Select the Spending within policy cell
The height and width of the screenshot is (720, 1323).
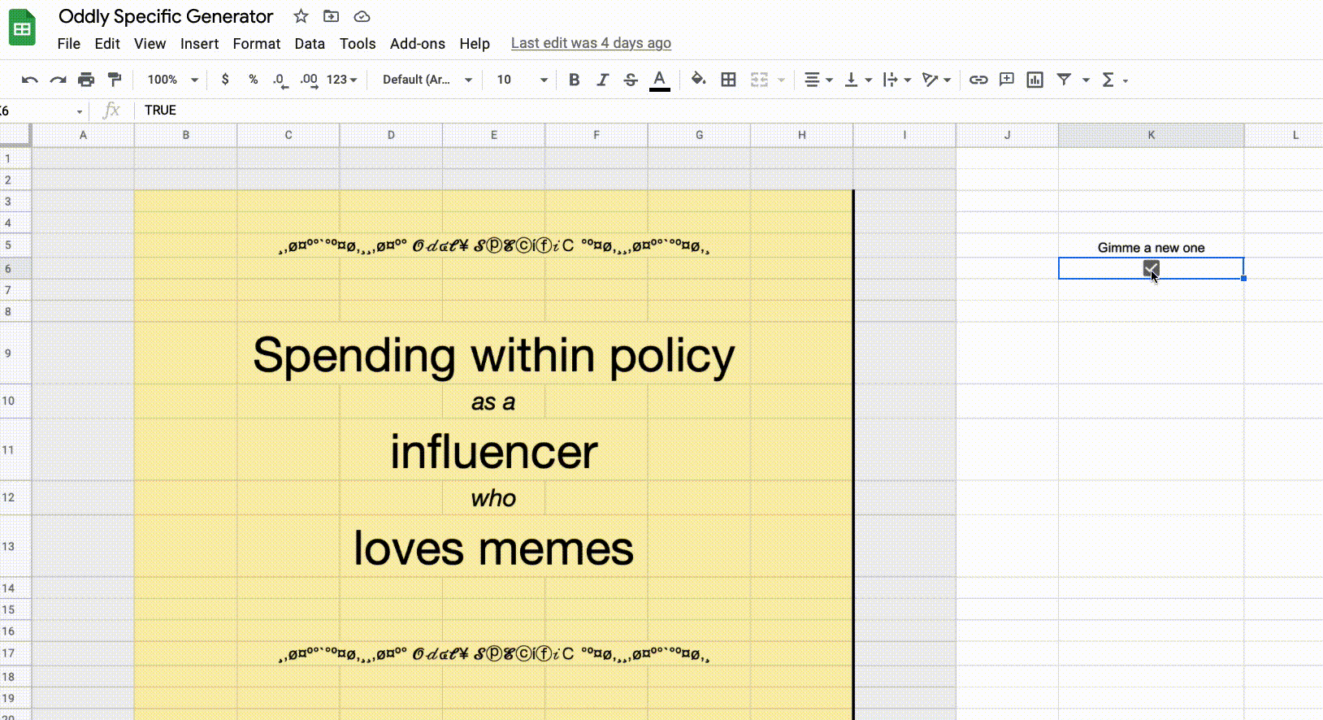[x=494, y=354]
